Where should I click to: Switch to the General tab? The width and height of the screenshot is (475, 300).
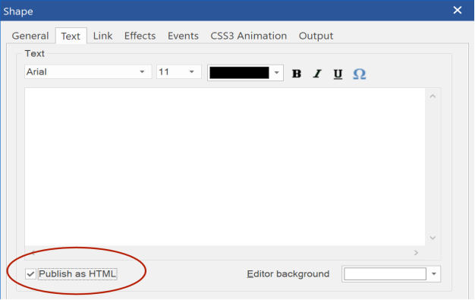coord(30,36)
